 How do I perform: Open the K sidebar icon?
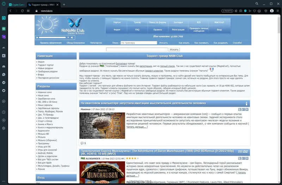[x=4, y=56]
